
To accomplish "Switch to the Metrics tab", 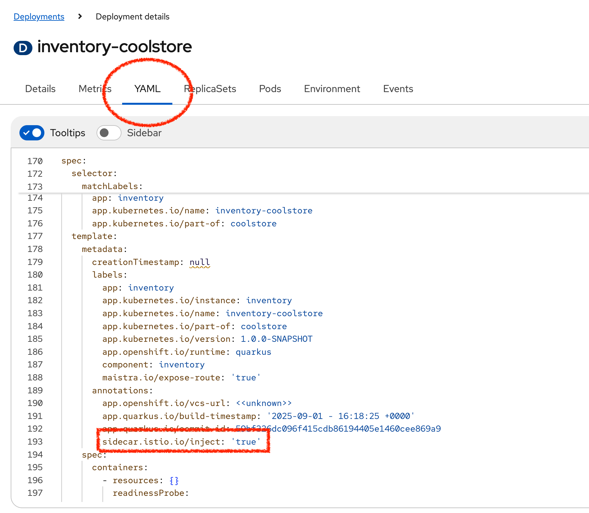I will click(94, 89).
